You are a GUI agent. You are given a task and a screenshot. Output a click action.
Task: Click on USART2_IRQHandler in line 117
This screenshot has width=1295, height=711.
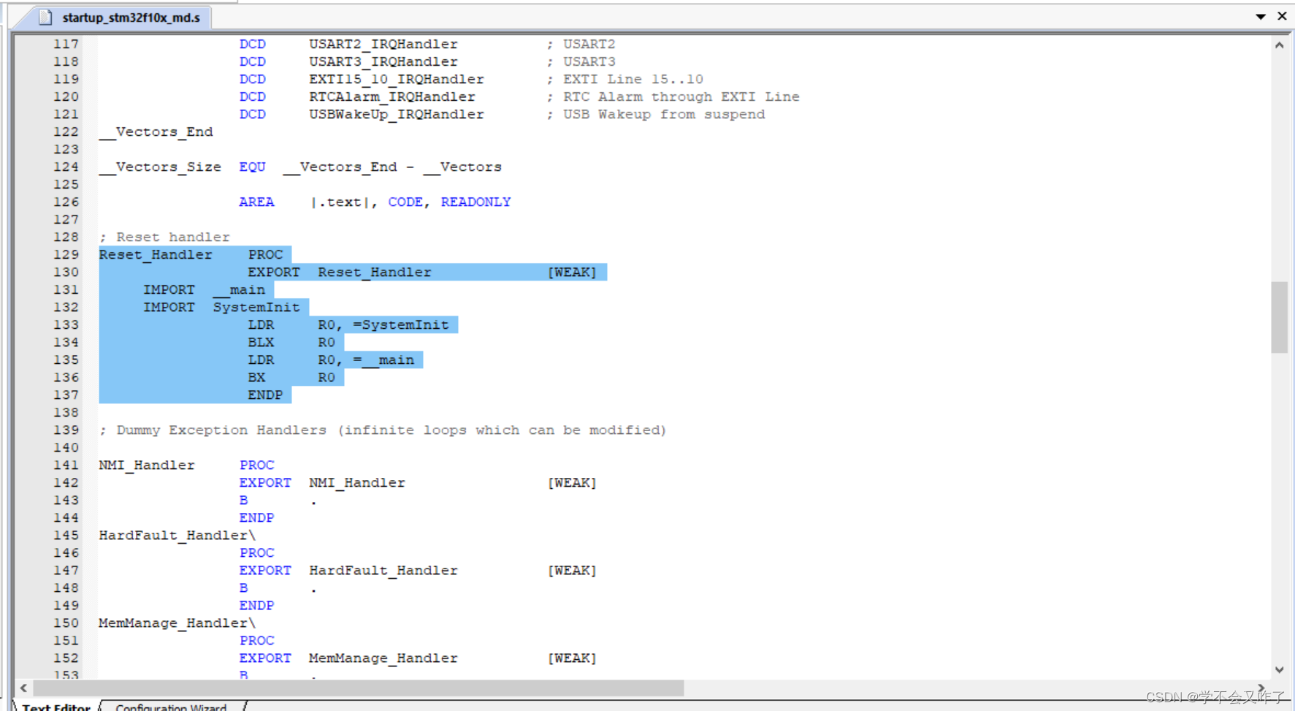click(x=383, y=44)
